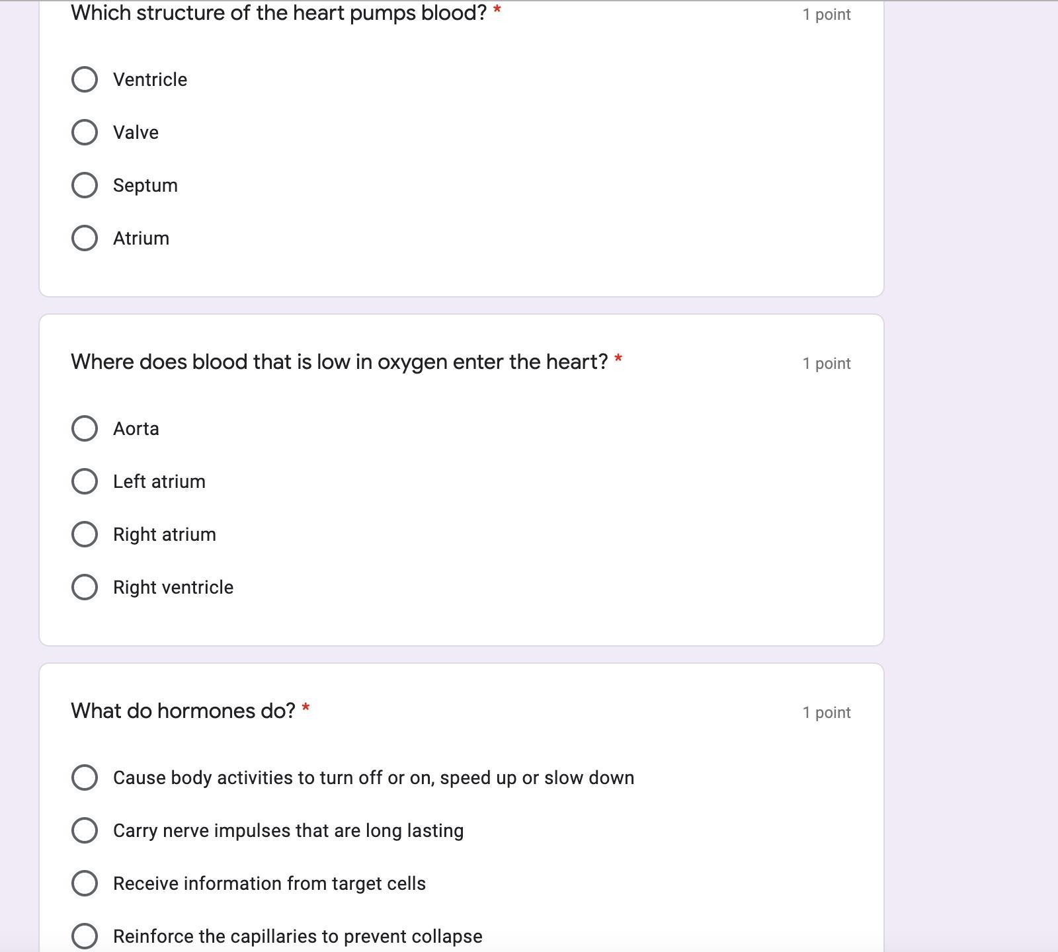Image resolution: width=1058 pixels, height=952 pixels.
Task: Click the '1 point' label on the hormones question
Action: (827, 713)
